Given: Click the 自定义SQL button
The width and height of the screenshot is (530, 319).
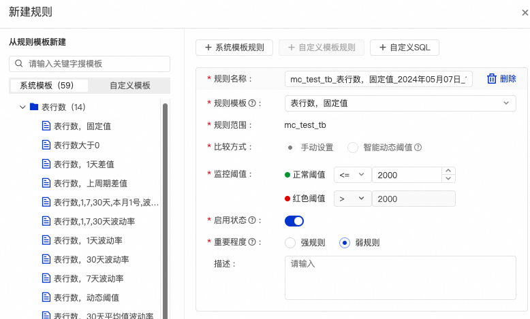Looking at the screenshot, I should click(x=405, y=48).
